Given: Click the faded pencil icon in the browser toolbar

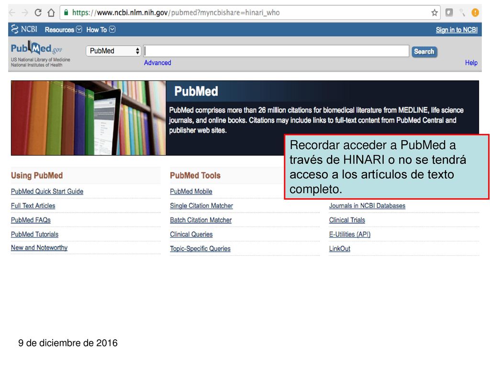Looking at the screenshot, I should pyautogui.click(x=462, y=12).
